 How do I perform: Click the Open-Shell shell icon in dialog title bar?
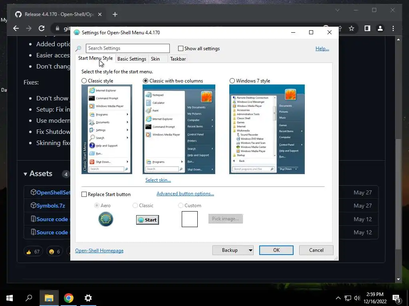(x=76, y=33)
